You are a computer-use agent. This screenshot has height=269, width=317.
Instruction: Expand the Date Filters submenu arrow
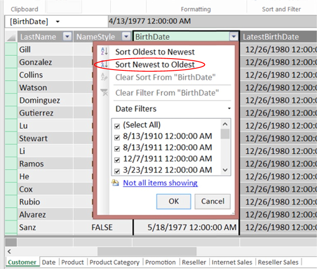pos(229,108)
